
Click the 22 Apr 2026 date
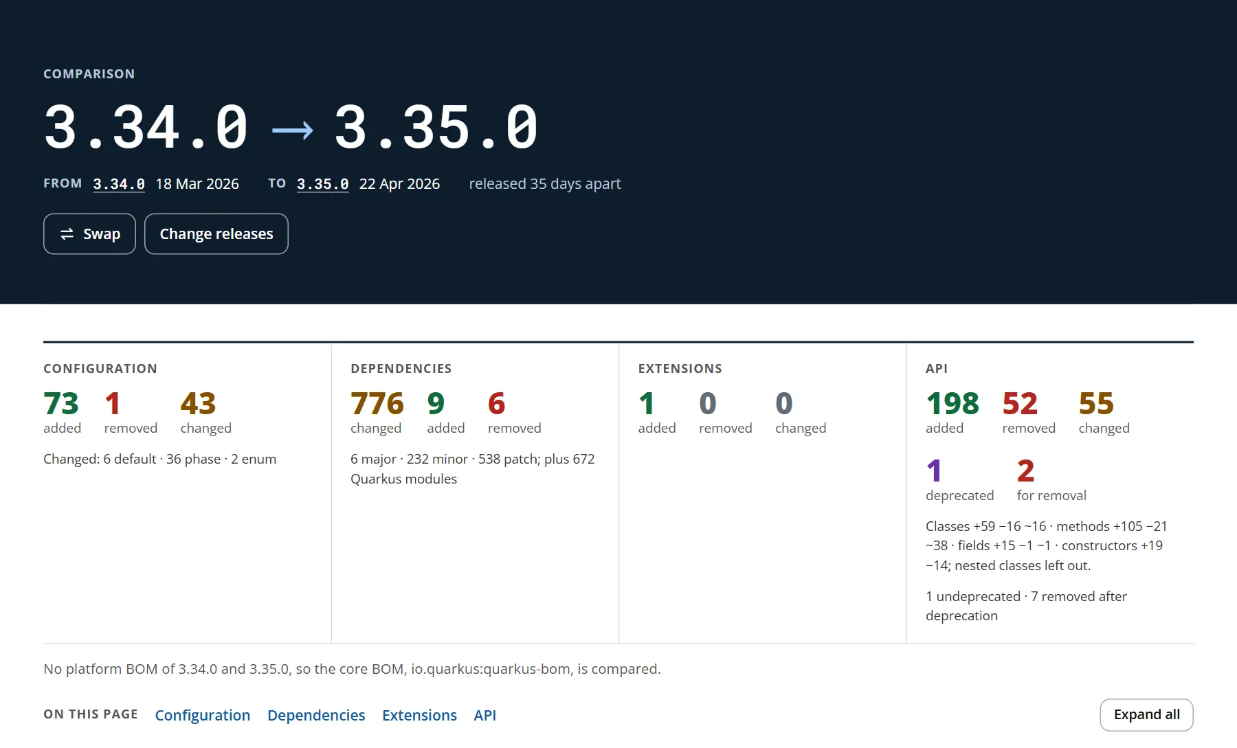pyautogui.click(x=399, y=184)
